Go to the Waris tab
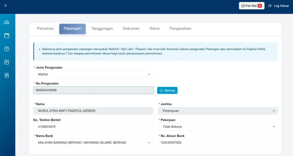 click(x=154, y=29)
